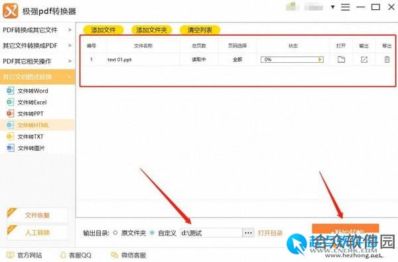Click file name text 01.ppt
This screenshot has width=398, height=262.
pyautogui.click(x=119, y=60)
